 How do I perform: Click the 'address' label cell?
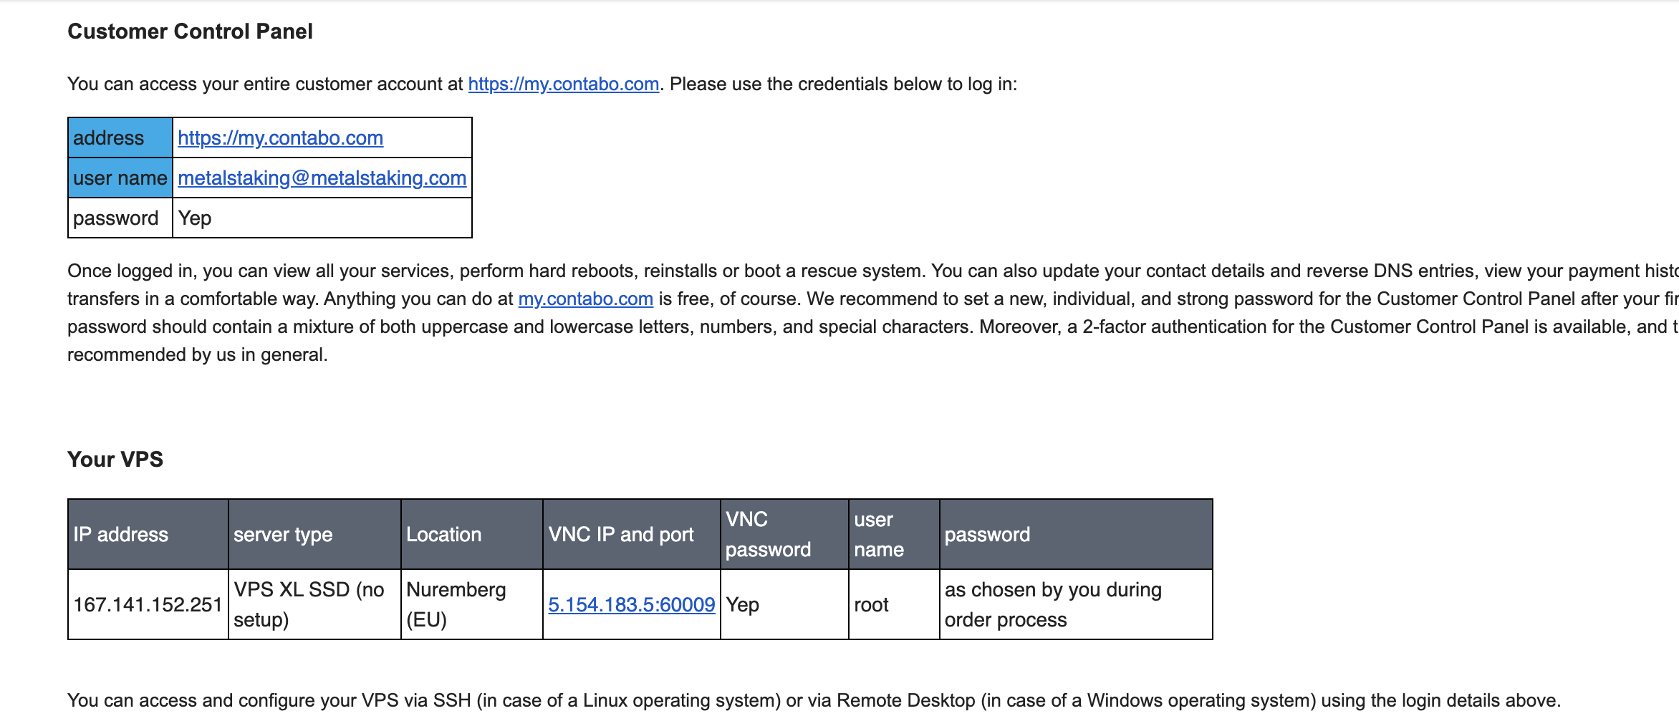click(120, 138)
